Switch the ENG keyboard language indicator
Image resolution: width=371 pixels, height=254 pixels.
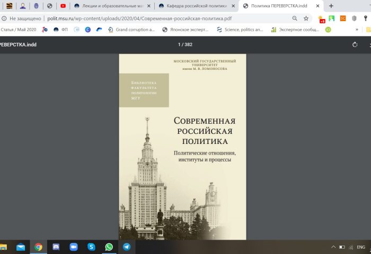click(x=360, y=247)
